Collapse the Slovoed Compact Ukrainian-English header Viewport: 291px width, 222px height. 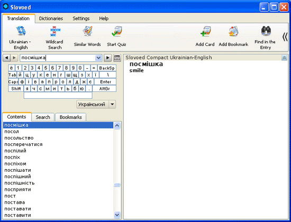(x=284, y=58)
